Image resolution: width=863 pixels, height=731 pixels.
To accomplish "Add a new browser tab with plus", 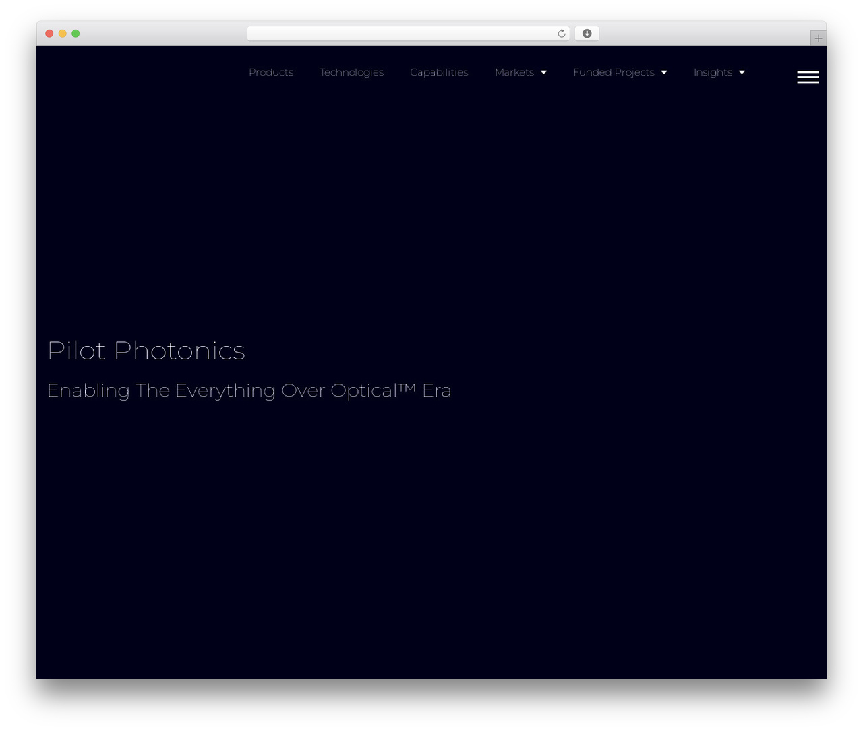I will (x=818, y=38).
